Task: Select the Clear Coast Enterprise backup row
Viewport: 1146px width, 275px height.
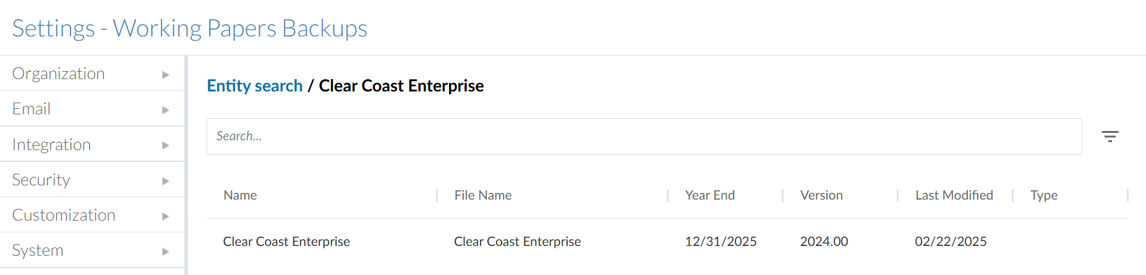Action: [286, 242]
